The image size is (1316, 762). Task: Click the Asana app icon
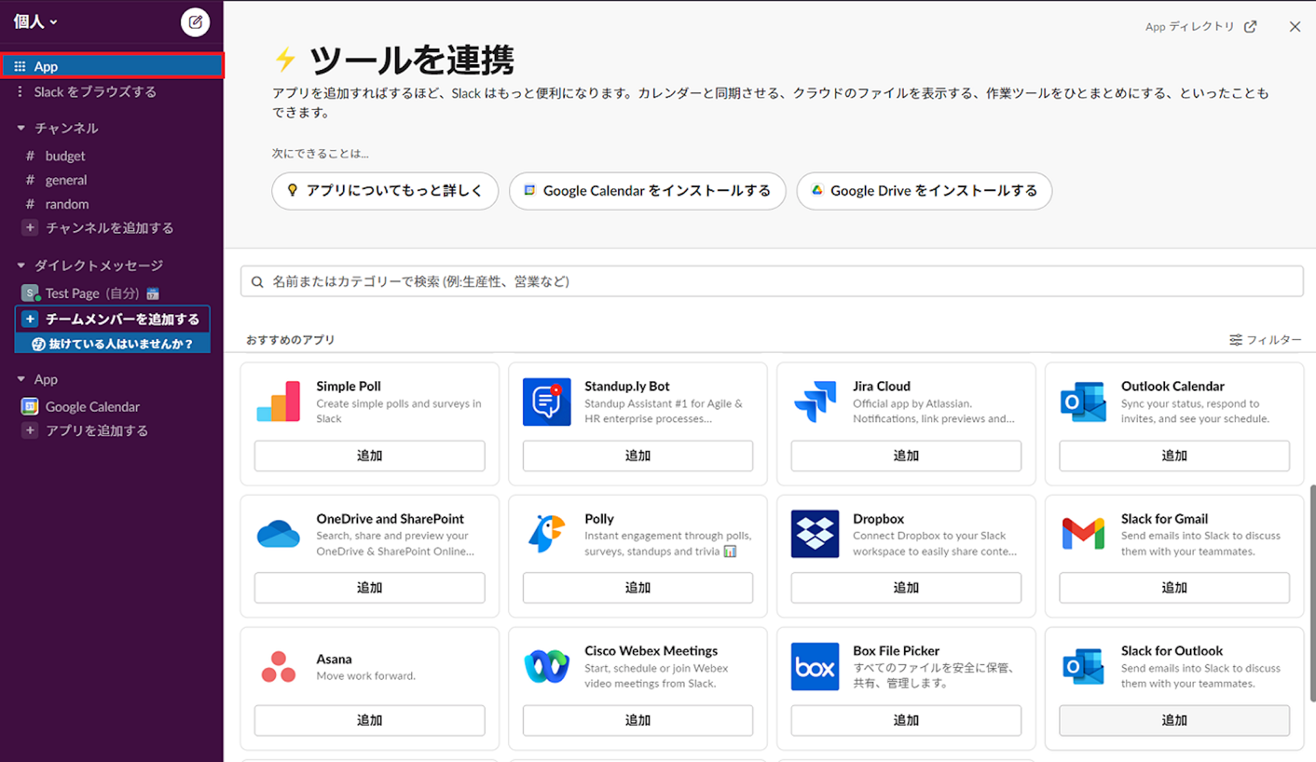(x=278, y=666)
